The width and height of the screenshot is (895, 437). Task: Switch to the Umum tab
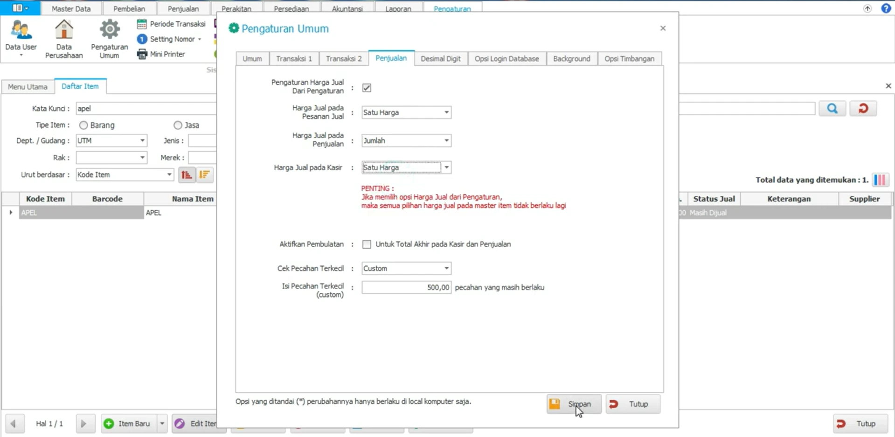[252, 59]
